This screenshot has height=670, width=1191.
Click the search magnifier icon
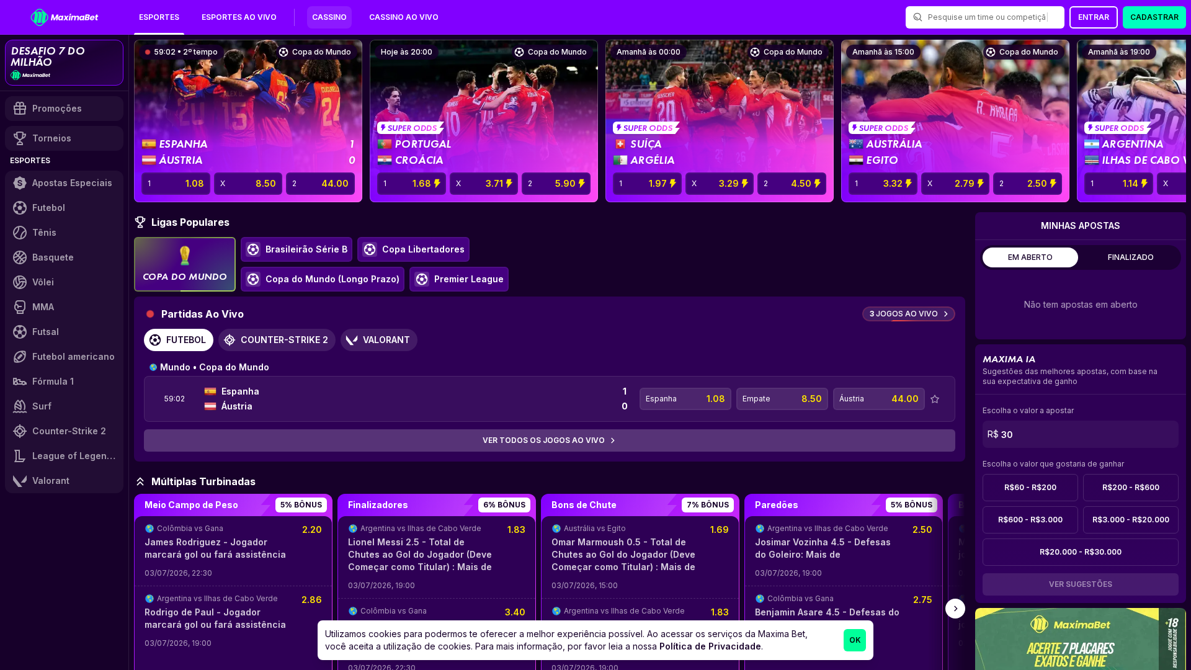pos(917,17)
